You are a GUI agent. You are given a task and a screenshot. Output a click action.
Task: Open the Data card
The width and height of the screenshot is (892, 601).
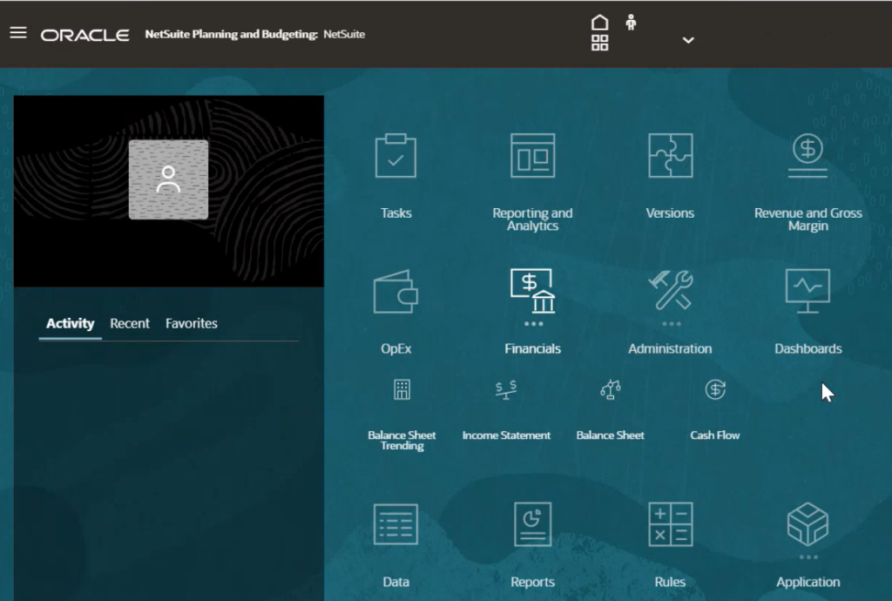click(395, 525)
